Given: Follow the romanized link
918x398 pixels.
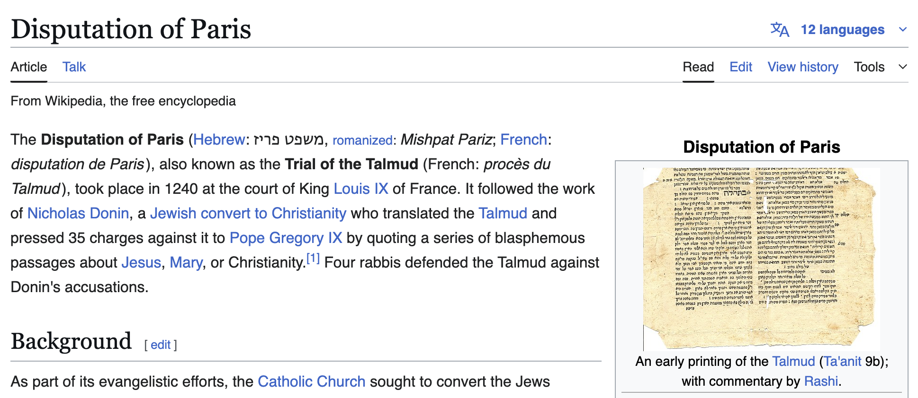Looking at the screenshot, I should (362, 140).
